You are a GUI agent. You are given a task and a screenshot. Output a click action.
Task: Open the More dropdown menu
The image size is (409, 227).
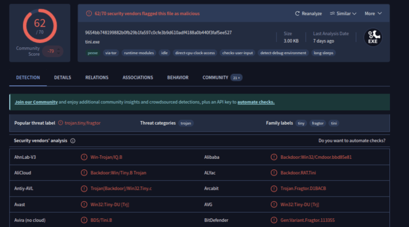pos(373,14)
